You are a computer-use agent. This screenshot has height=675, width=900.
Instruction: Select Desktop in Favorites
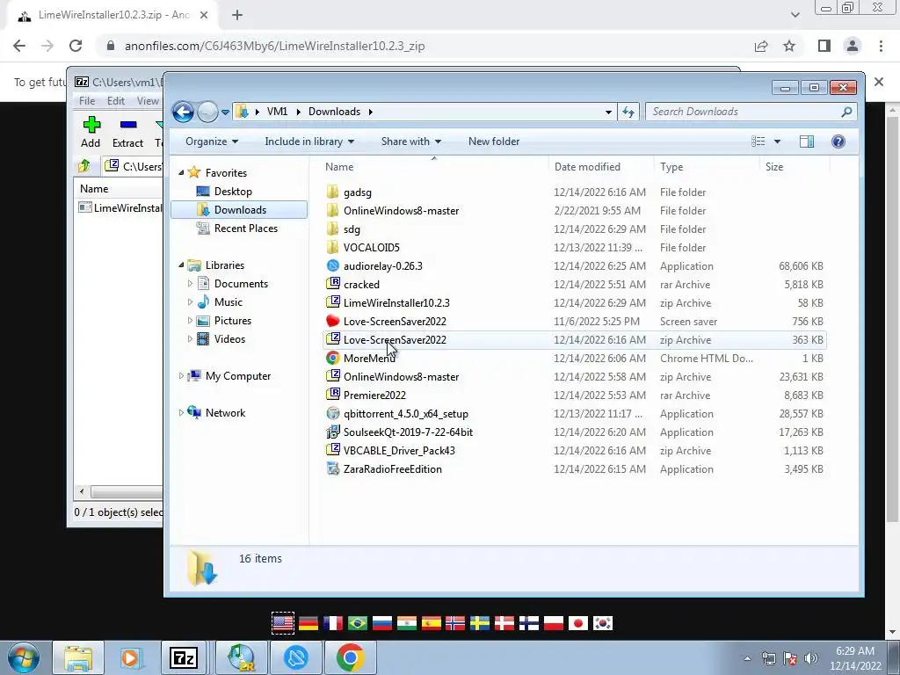coord(233,192)
